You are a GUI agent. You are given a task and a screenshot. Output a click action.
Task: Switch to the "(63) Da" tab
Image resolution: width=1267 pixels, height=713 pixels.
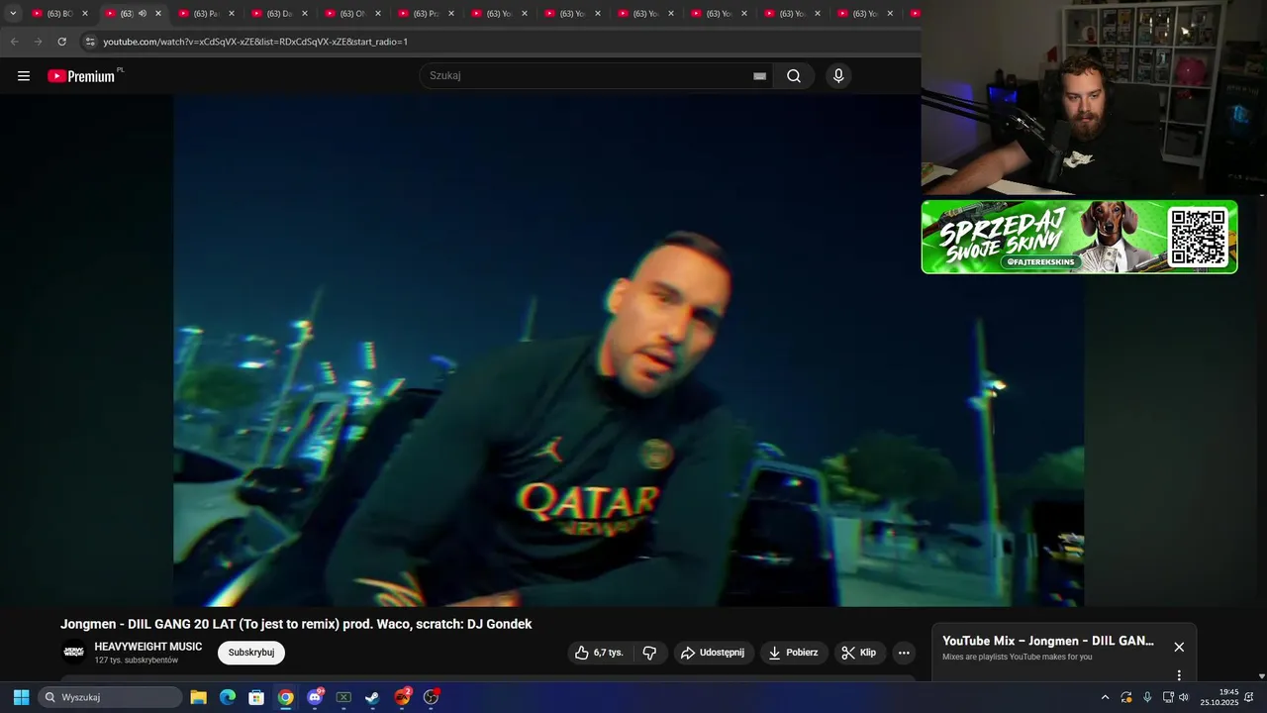[279, 14]
